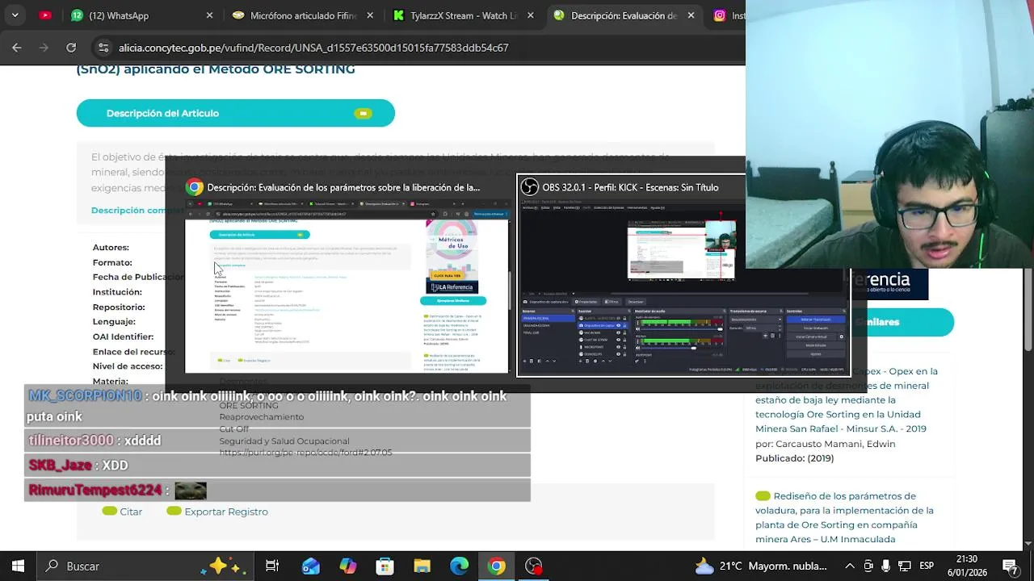Open the Chrome tab search chevron
This screenshot has width=1034, height=581.
click(15, 15)
